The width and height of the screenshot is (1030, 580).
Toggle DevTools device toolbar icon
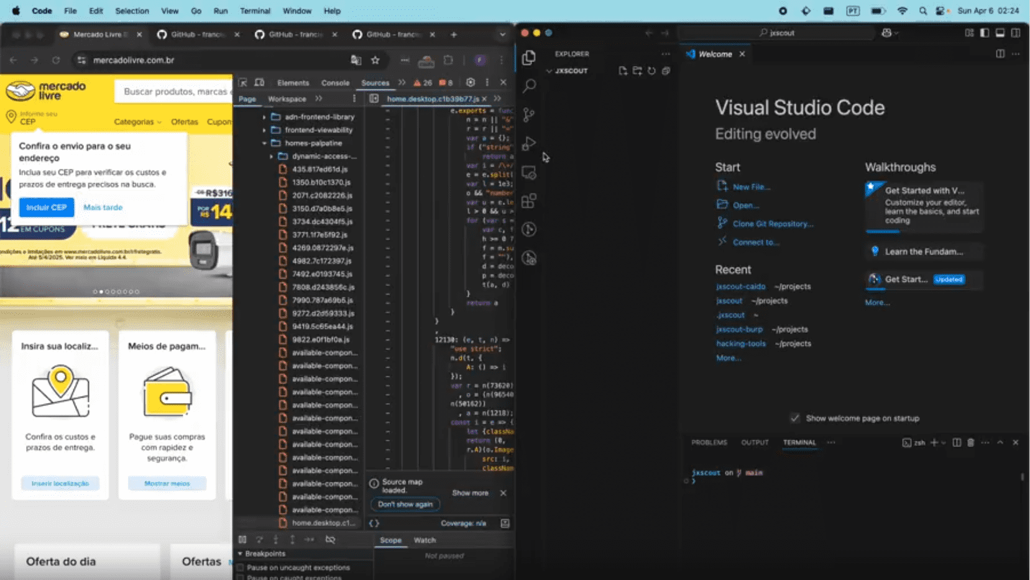tap(259, 83)
